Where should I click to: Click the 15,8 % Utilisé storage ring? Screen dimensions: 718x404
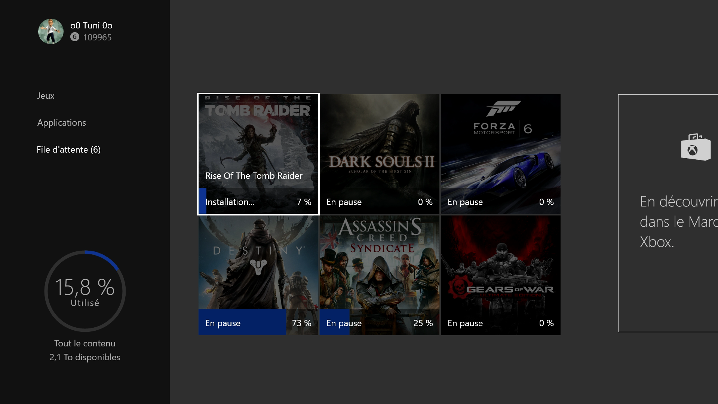[x=85, y=291]
